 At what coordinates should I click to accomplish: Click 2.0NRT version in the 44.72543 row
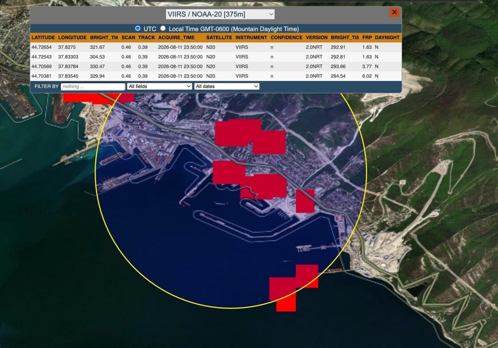314,57
